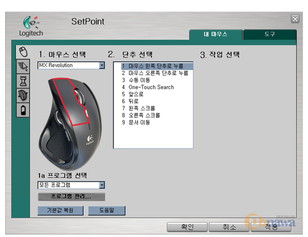Screen dimensions: 308x237
Task: Switch to the 내 마우스 tab
Action: click(216, 34)
